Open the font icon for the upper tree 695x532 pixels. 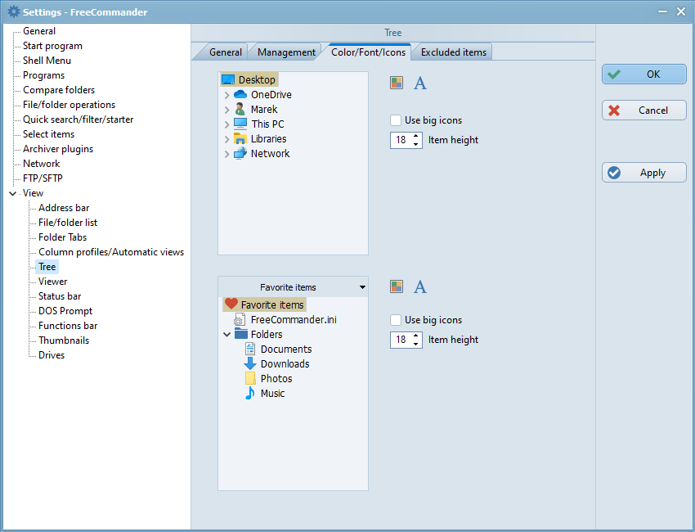click(420, 83)
